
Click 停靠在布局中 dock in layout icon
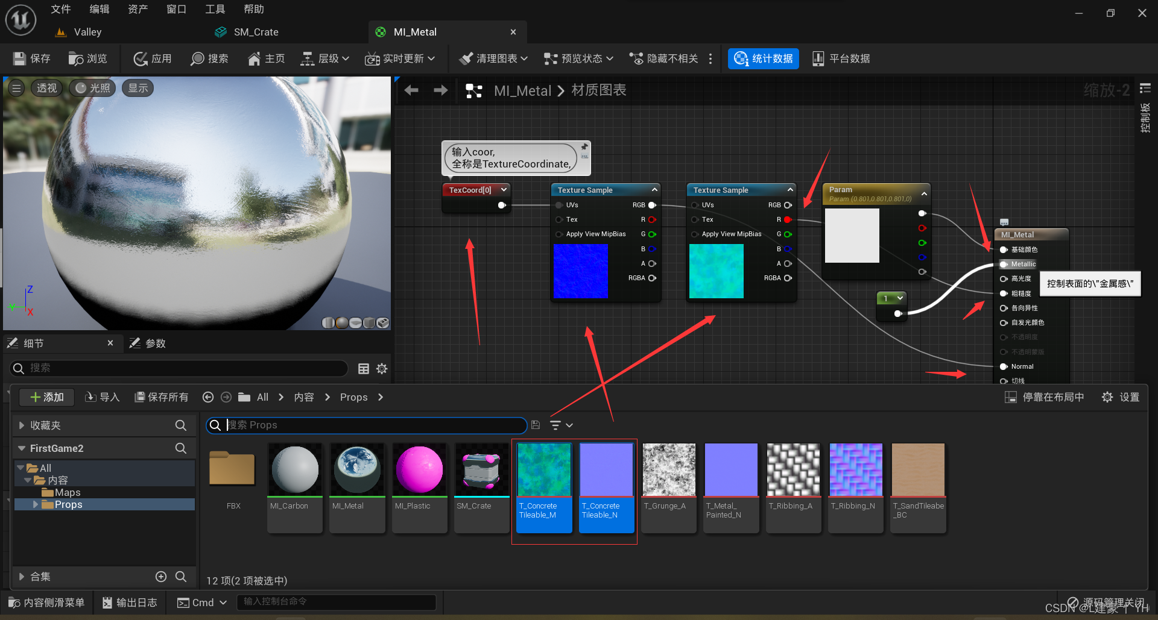point(1010,397)
